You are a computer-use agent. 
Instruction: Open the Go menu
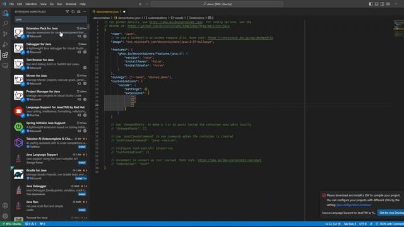pos(52,4)
